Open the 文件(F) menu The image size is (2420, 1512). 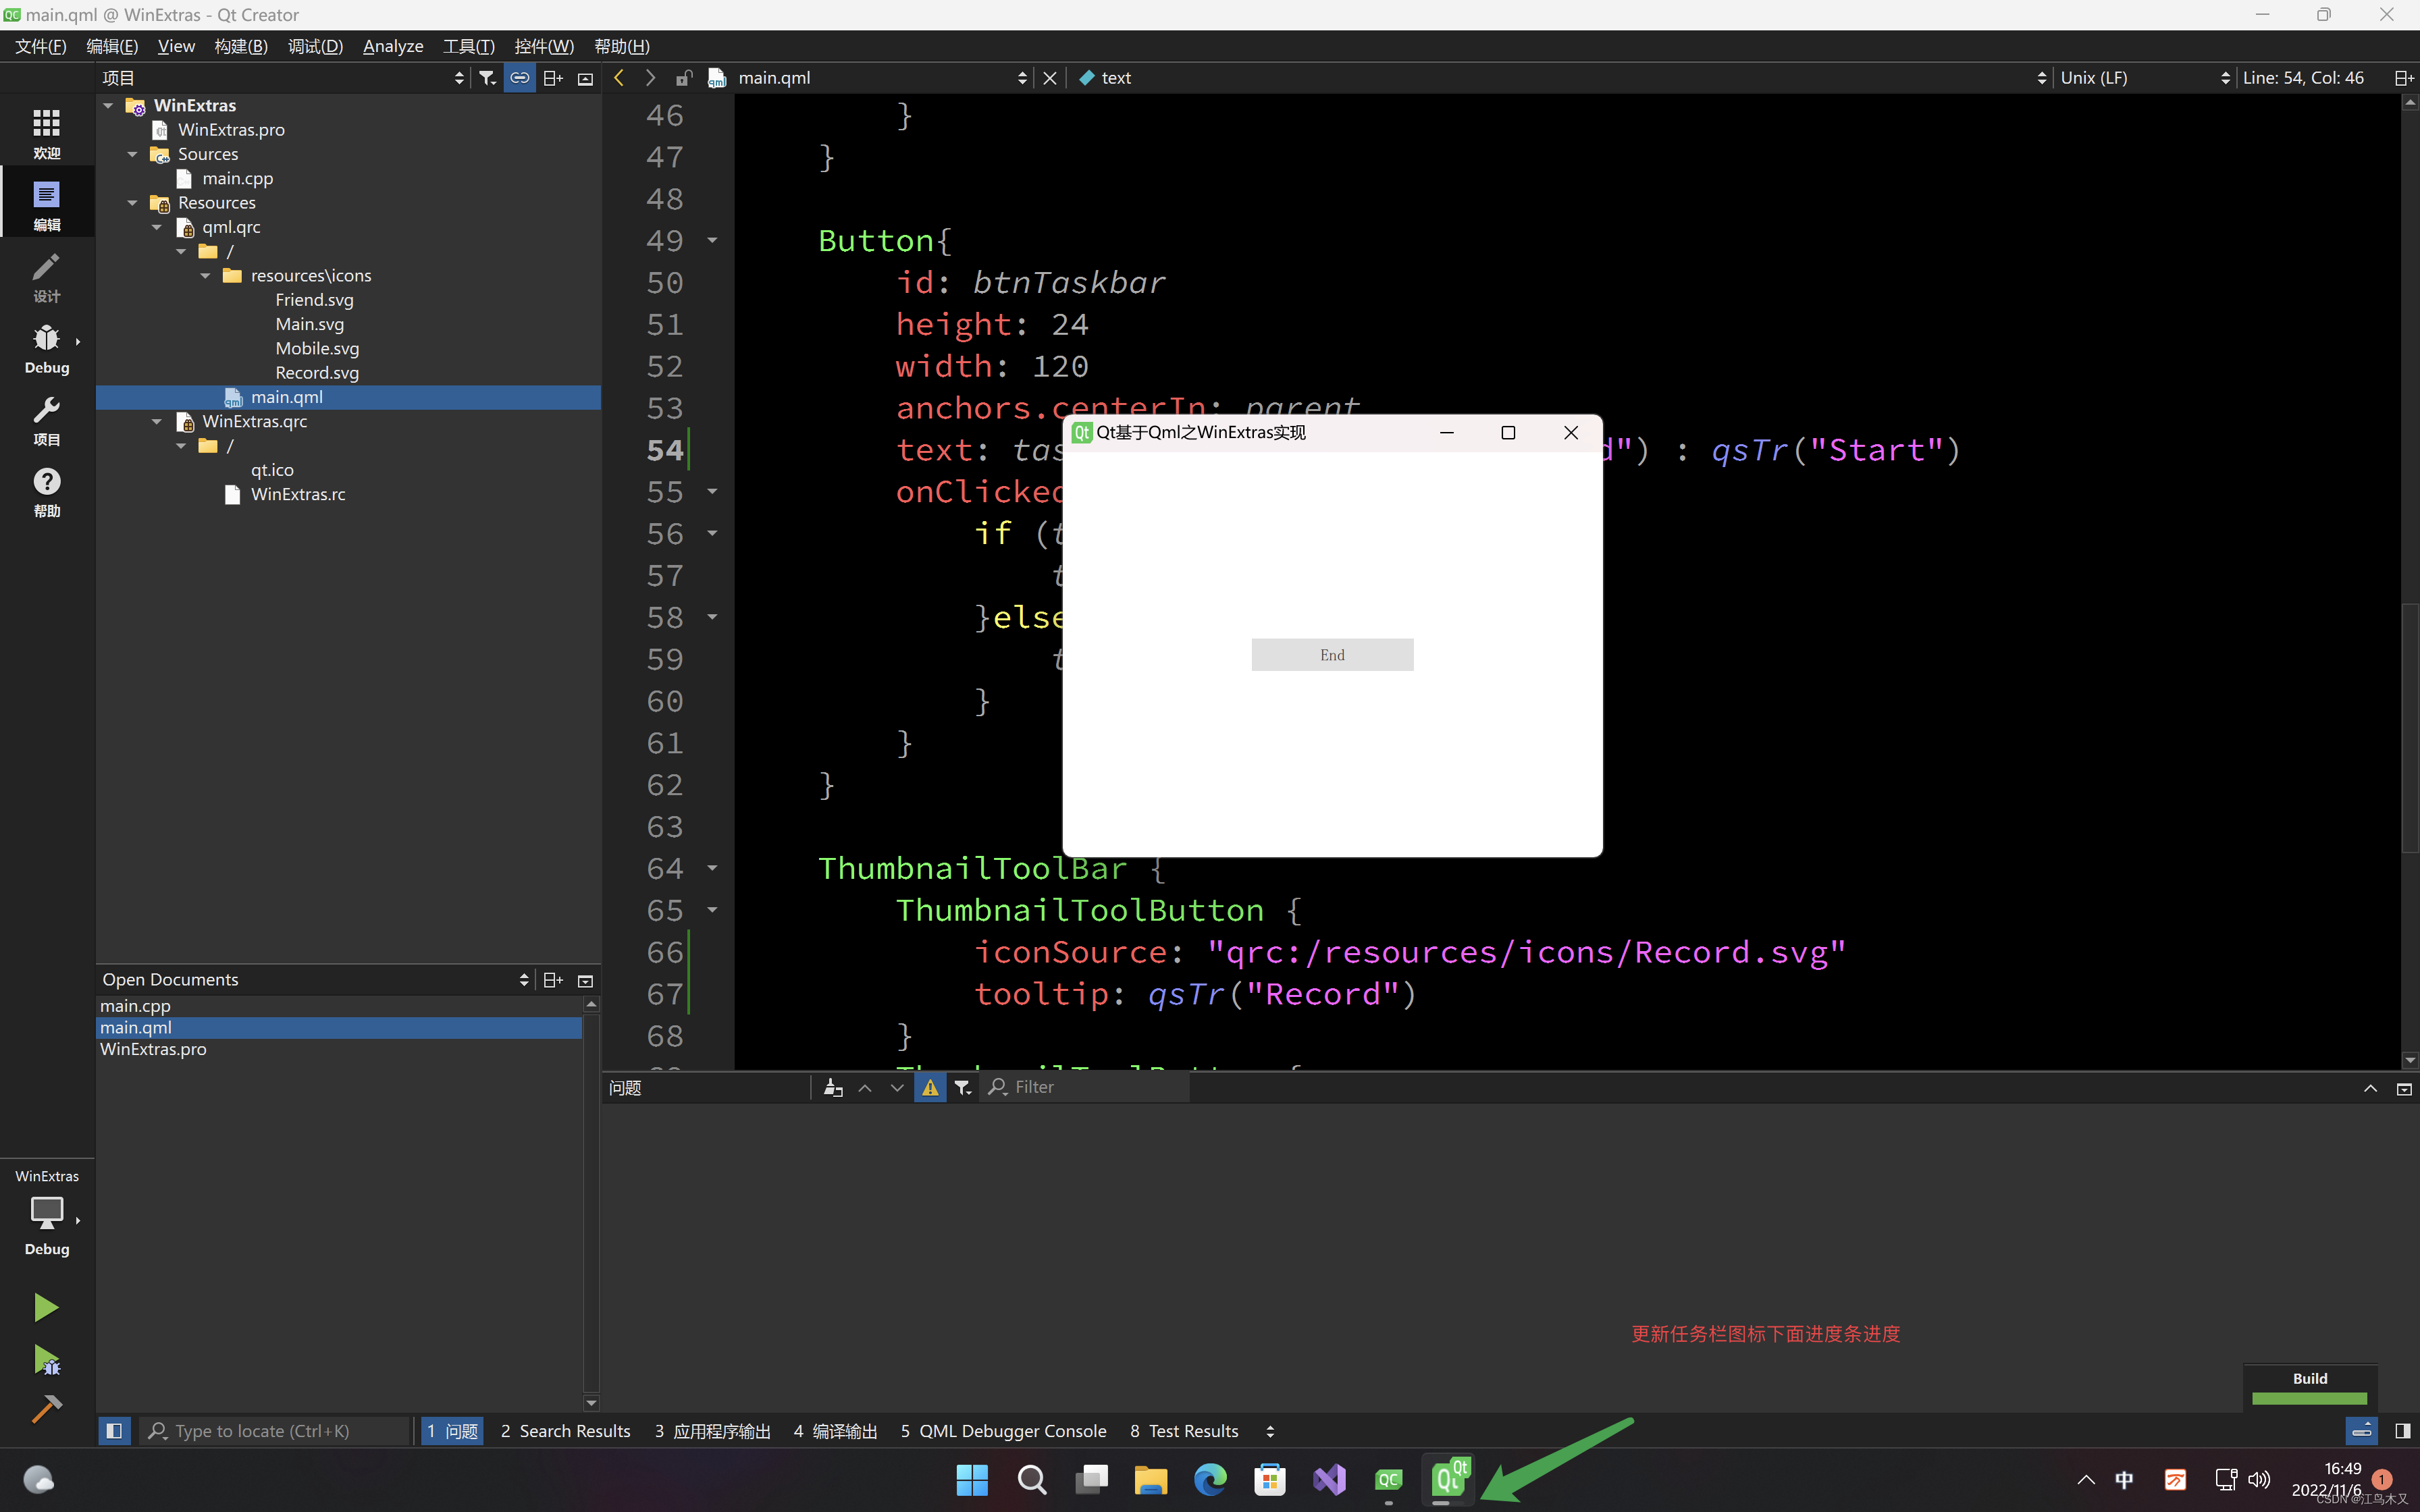pyautogui.click(x=39, y=46)
